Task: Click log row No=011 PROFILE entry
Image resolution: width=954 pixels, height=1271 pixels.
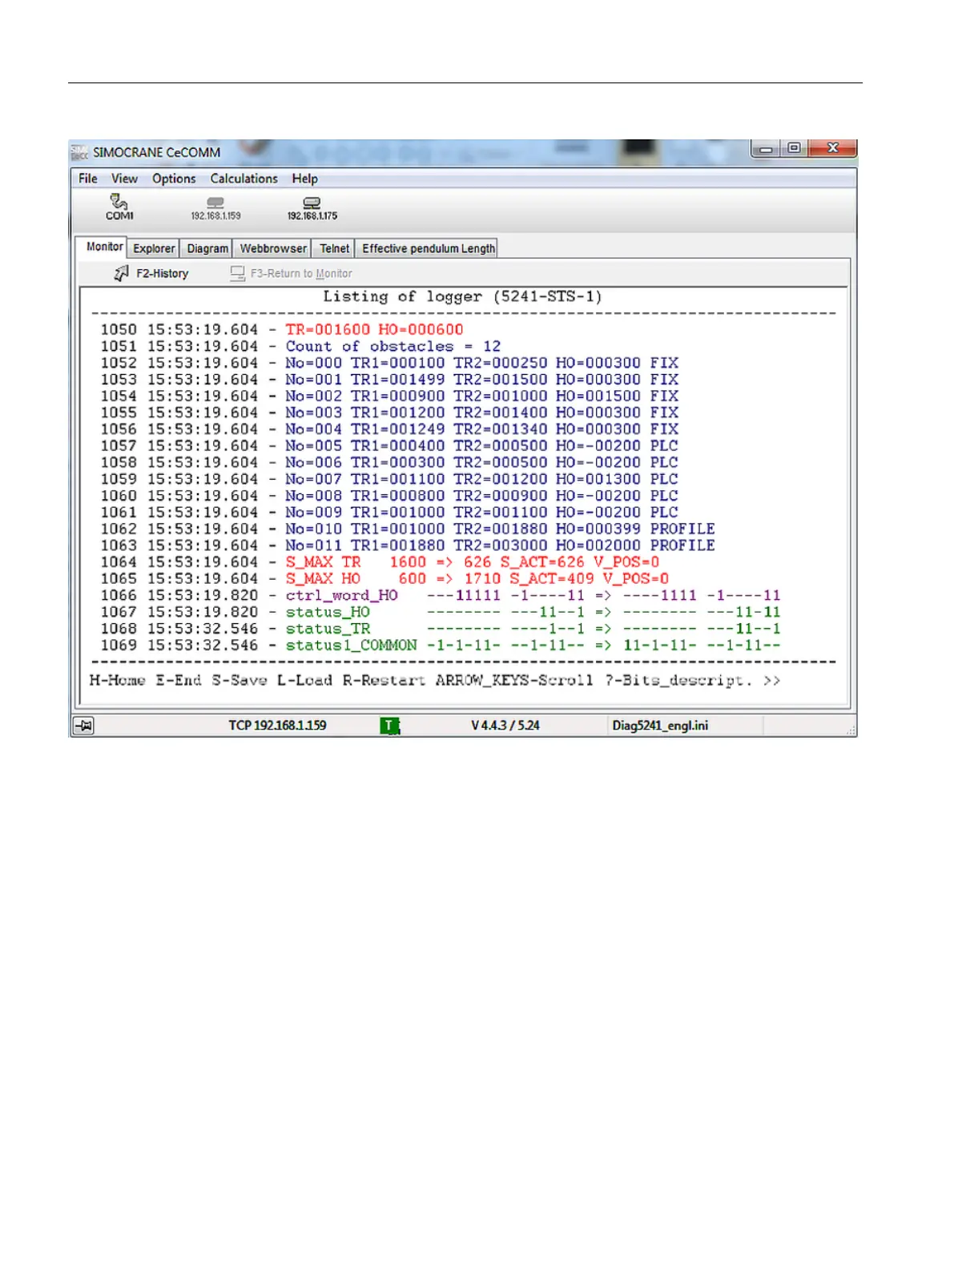Action: [x=408, y=545]
